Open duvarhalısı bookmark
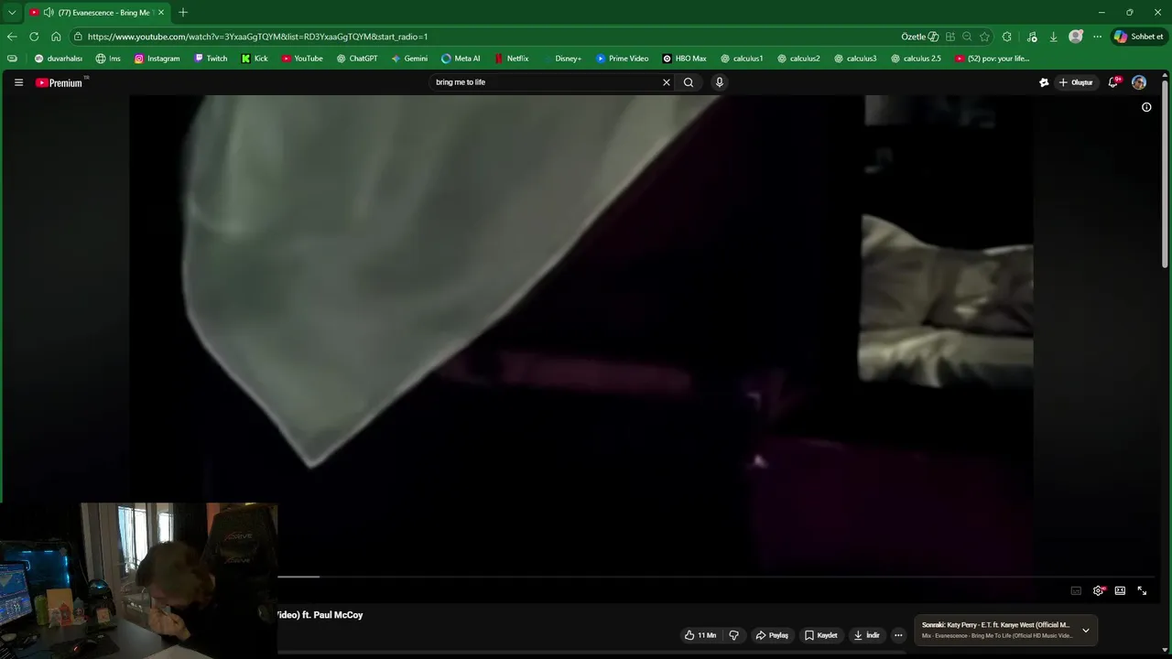The width and height of the screenshot is (1172, 659). pyautogui.click(x=59, y=59)
